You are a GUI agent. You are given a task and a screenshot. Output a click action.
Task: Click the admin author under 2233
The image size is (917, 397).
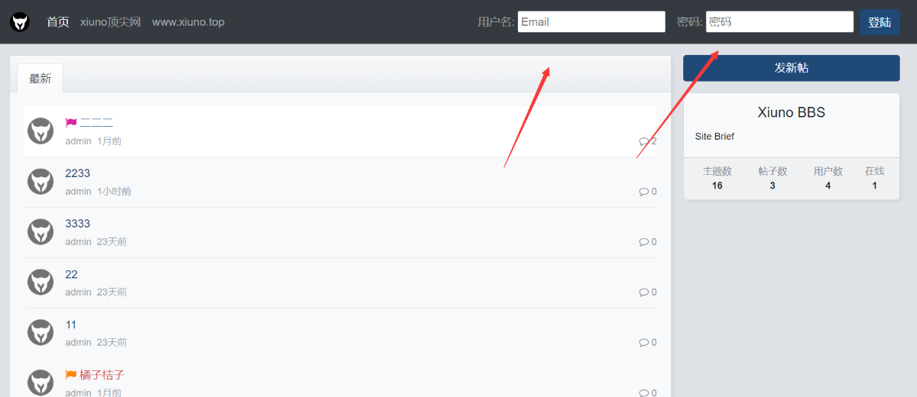pyautogui.click(x=78, y=192)
